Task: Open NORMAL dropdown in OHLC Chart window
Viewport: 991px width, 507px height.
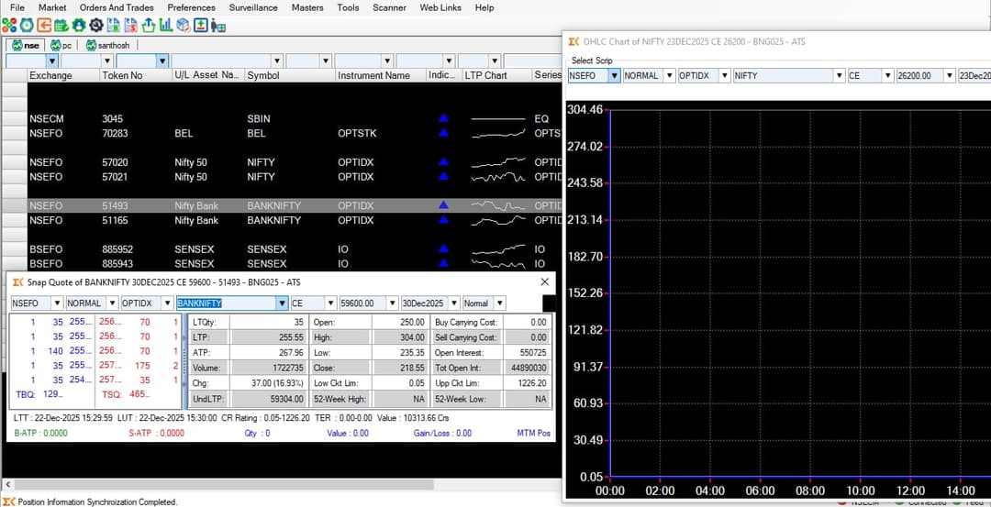Action: click(669, 76)
